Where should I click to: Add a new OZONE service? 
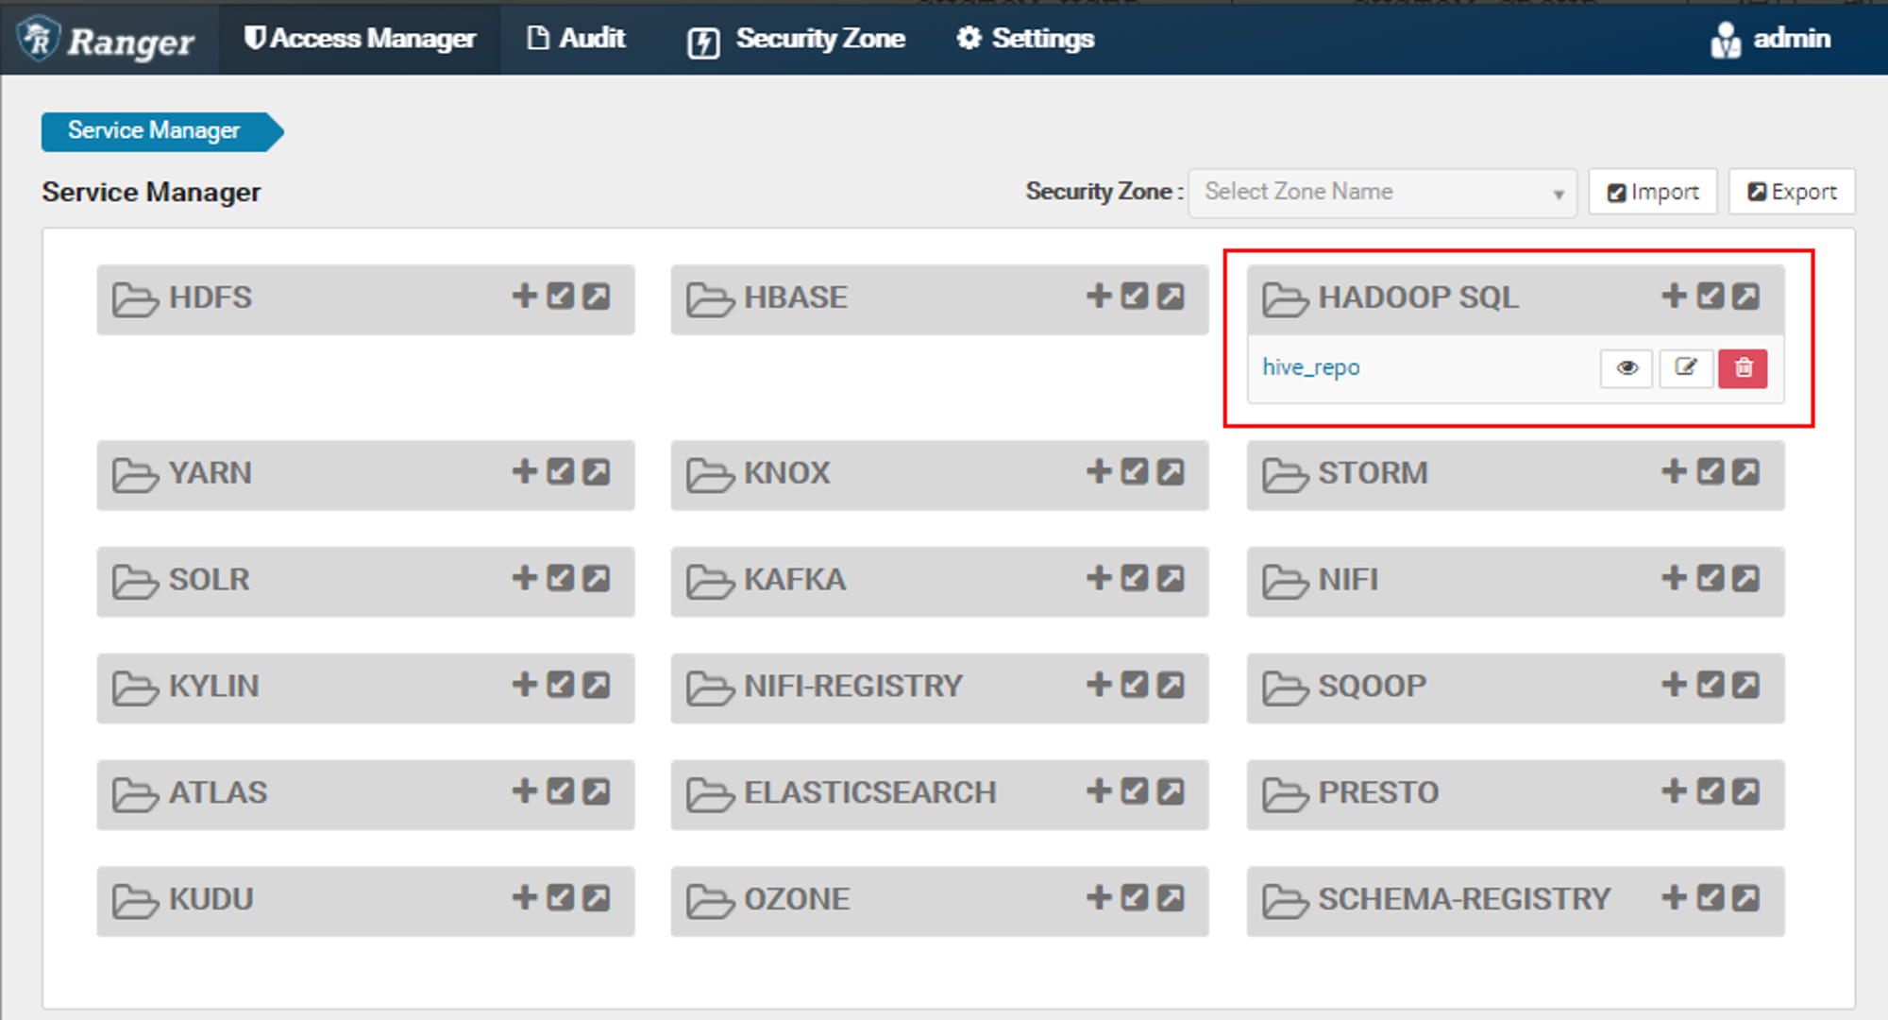(1099, 898)
